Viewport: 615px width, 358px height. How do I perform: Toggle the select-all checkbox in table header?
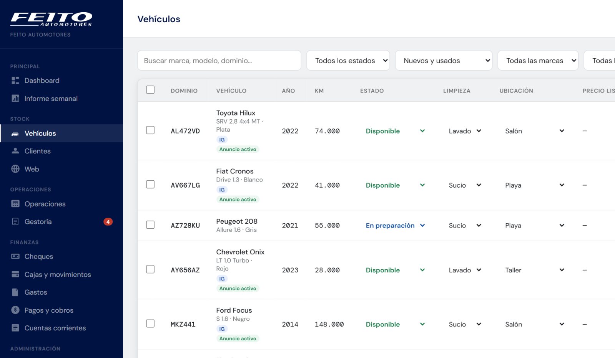pyautogui.click(x=150, y=89)
